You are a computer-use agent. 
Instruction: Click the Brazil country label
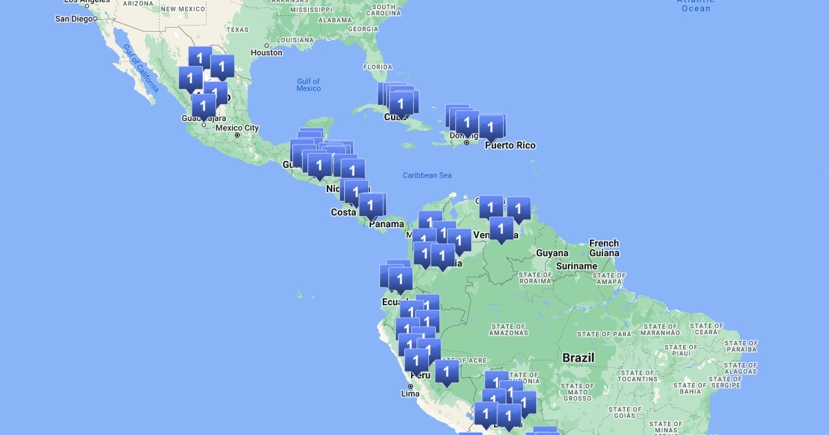(578, 358)
